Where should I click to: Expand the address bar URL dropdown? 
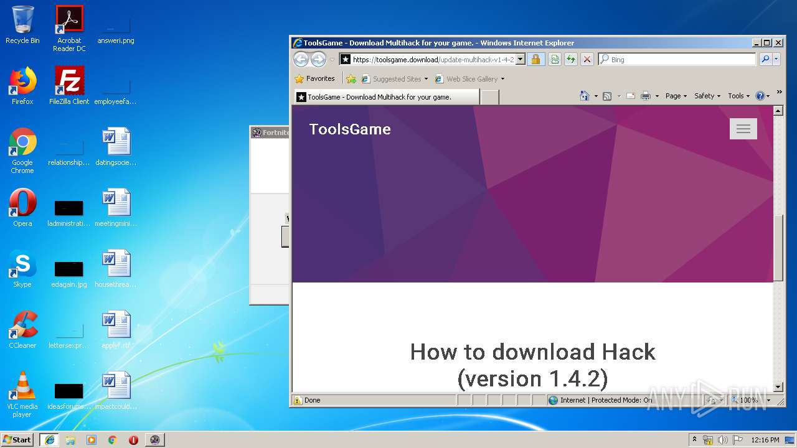[521, 59]
